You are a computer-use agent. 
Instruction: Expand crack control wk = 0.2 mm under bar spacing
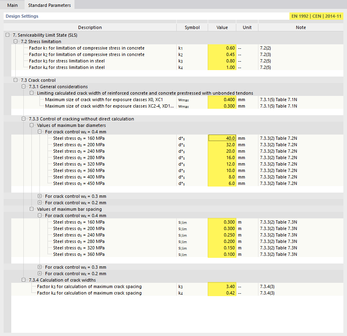39,274
